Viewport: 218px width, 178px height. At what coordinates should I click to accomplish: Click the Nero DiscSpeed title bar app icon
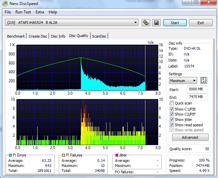[6, 4]
